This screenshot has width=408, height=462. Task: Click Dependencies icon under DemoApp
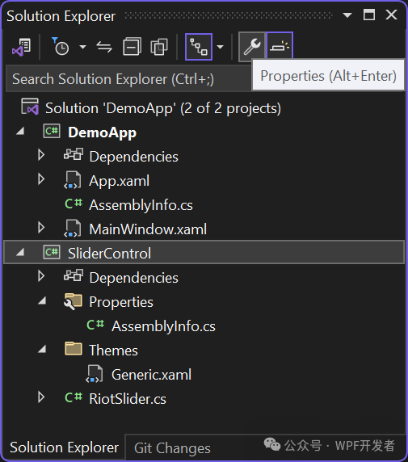74,154
